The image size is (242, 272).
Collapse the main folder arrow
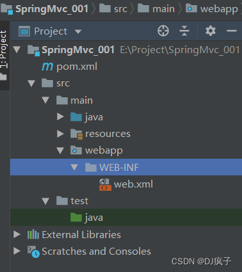point(45,100)
